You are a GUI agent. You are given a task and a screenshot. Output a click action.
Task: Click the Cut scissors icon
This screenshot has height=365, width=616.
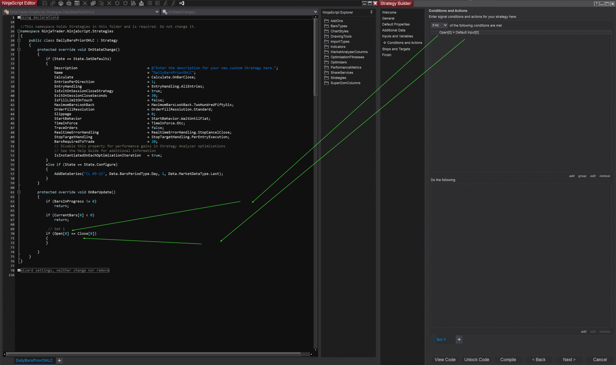[x=85, y=3]
